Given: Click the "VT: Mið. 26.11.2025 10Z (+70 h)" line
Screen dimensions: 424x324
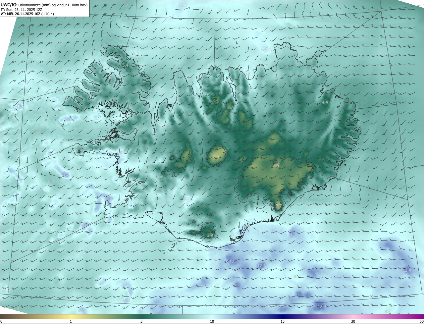Looking at the screenshot, I should (27, 14).
